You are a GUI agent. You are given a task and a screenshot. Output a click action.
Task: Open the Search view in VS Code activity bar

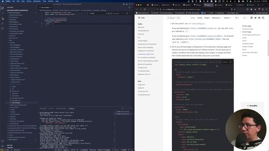point(3,13)
